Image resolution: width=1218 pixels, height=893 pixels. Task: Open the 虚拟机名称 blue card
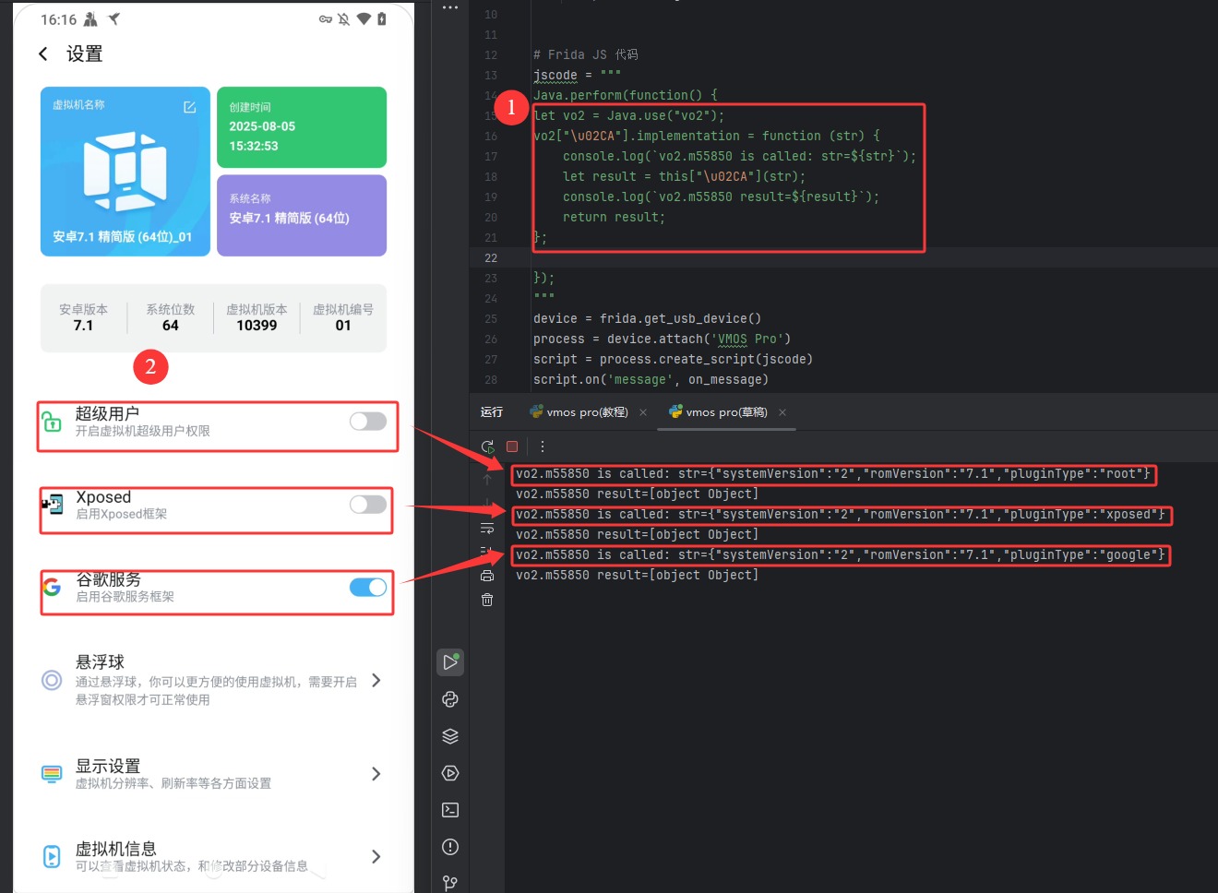tap(125, 172)
